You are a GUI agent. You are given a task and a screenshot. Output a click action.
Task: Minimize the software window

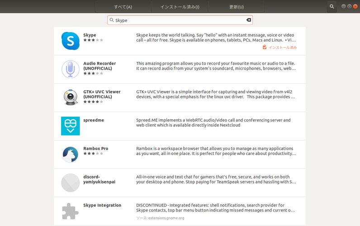[343, 6]
